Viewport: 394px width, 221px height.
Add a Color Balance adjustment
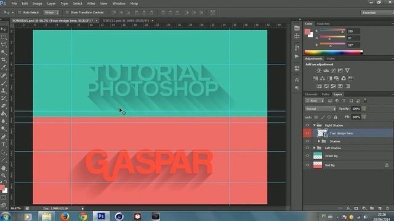[x=323, y=79]
